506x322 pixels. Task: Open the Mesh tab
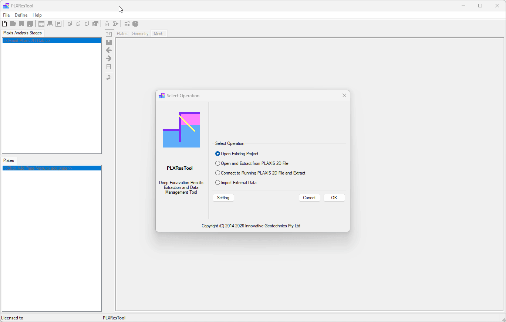(x=159, y=34)
